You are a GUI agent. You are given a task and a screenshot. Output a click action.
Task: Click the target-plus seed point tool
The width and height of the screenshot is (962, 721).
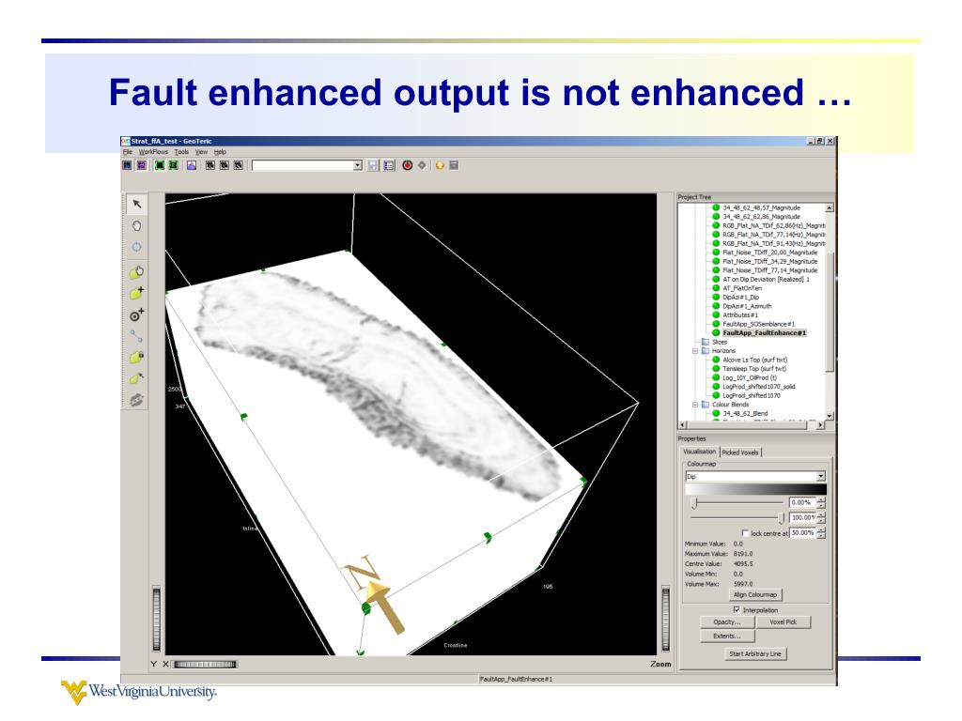(x=137, y=314)
